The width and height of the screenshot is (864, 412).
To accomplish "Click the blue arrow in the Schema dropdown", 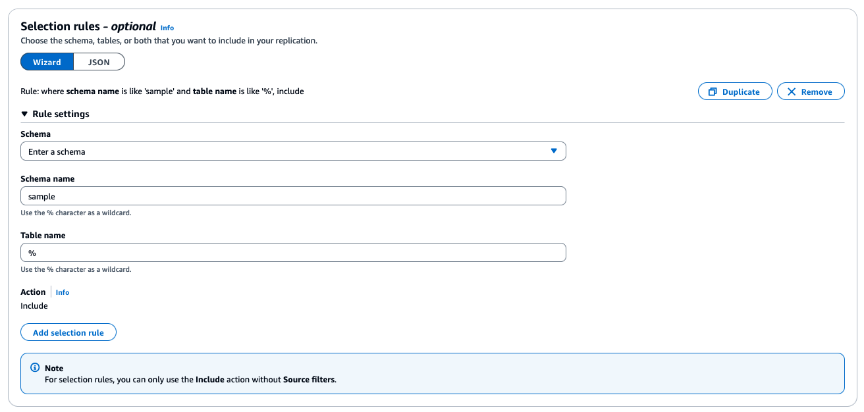I will tap(554, 151).
